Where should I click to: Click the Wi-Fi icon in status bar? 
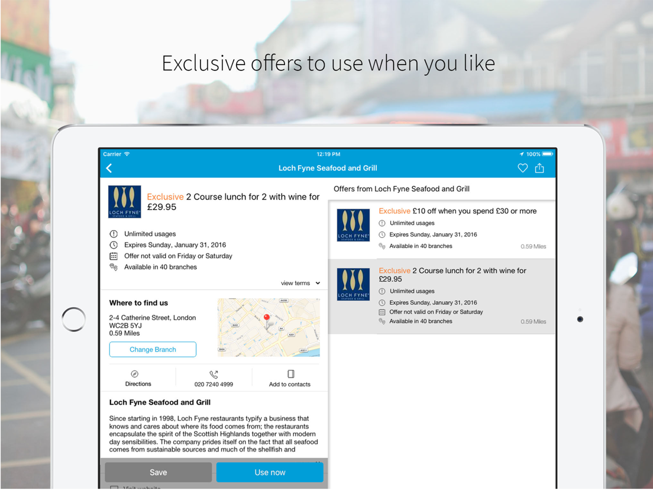tap(127, 154)
